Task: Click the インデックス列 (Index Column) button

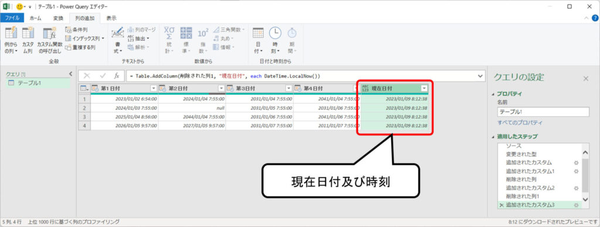Action: pos(84,38)
